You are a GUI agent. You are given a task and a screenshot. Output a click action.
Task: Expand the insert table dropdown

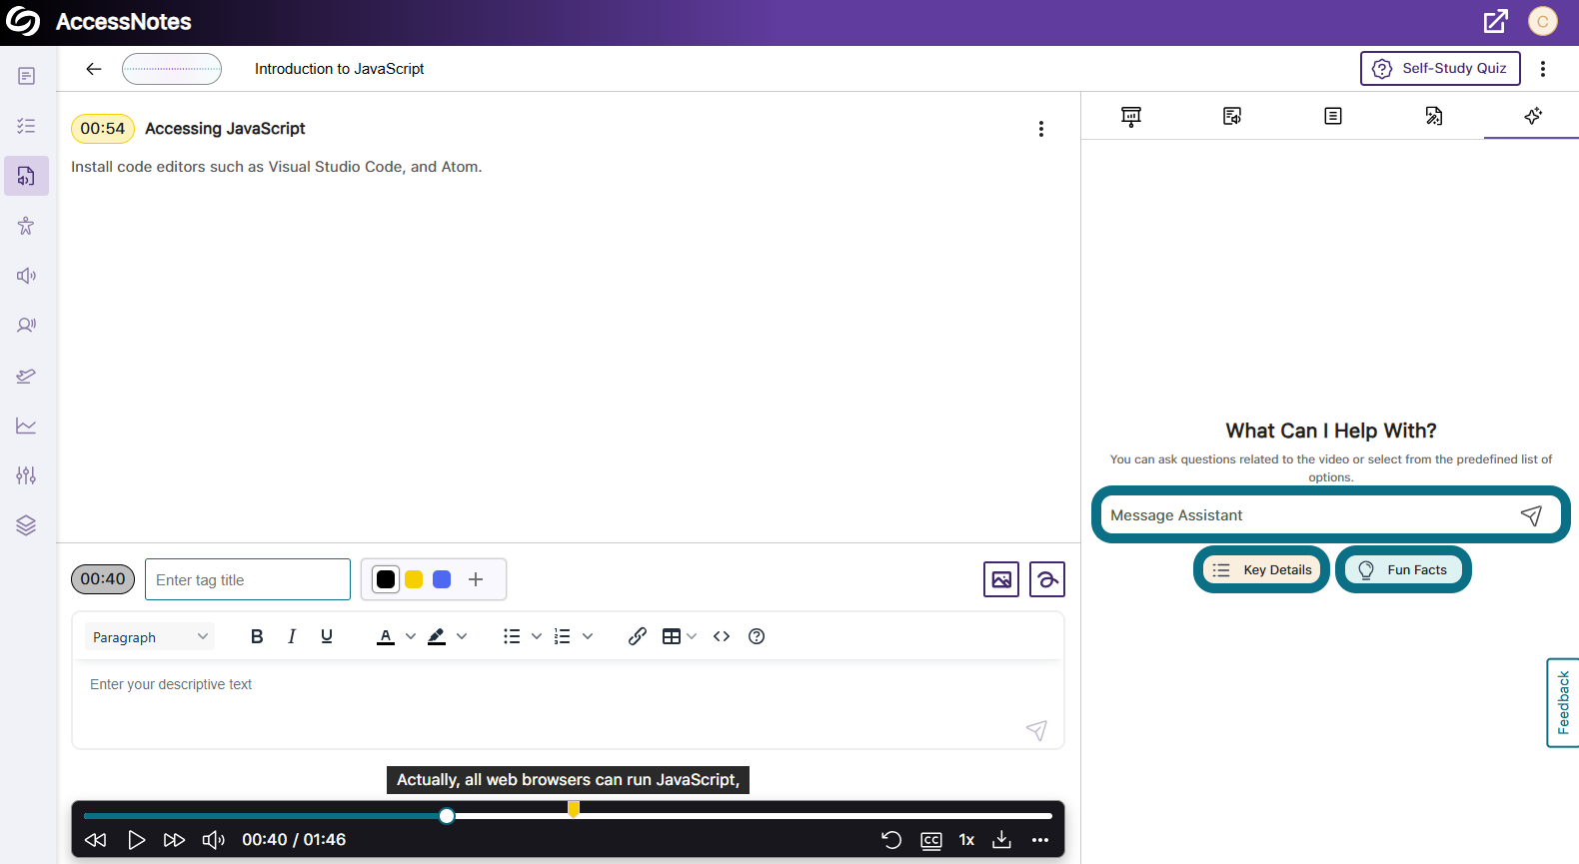(x=691, y=636)
